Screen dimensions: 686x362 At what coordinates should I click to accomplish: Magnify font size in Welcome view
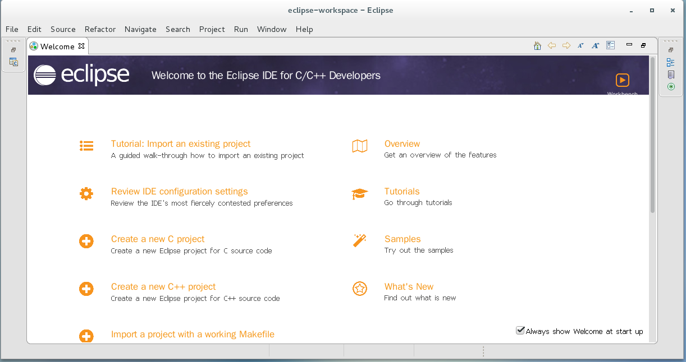[x=596, y=46]
